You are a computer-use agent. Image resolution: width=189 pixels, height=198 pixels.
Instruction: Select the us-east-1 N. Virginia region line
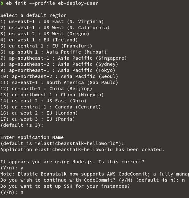coord(52,22)
